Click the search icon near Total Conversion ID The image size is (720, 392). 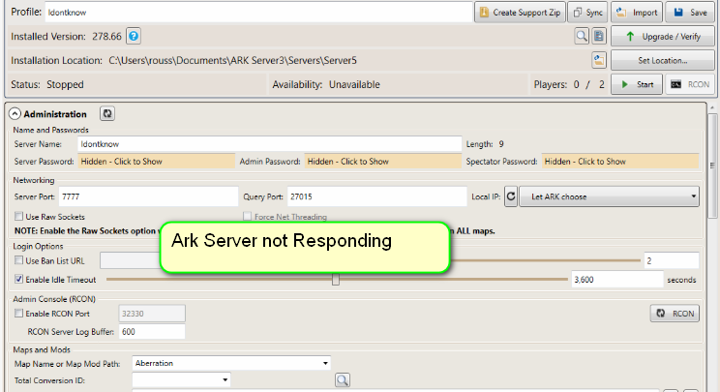343,380
